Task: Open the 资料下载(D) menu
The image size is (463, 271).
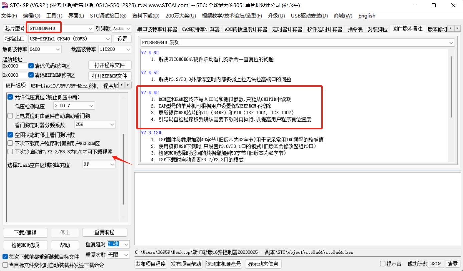Action: coord(146,16)
